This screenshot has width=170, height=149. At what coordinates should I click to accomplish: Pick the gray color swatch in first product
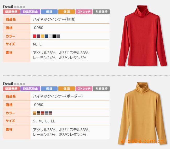tap(58, 36)
